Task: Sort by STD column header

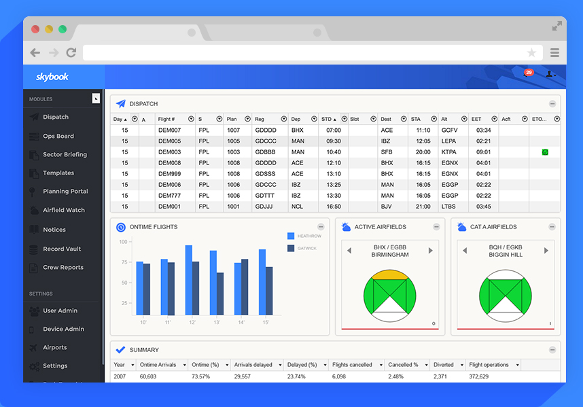Action: [x=329, y=120]
